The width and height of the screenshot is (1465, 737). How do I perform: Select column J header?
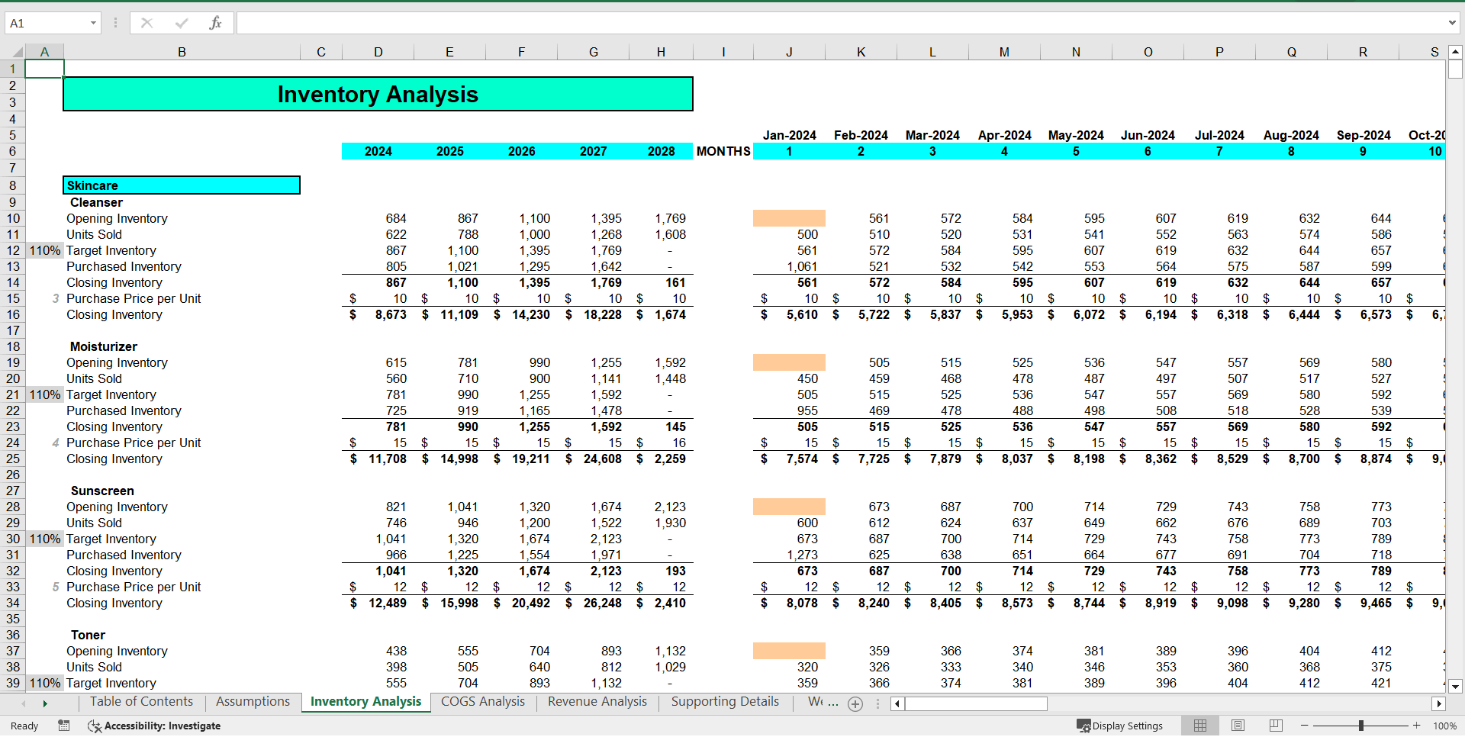pos(789,52)
